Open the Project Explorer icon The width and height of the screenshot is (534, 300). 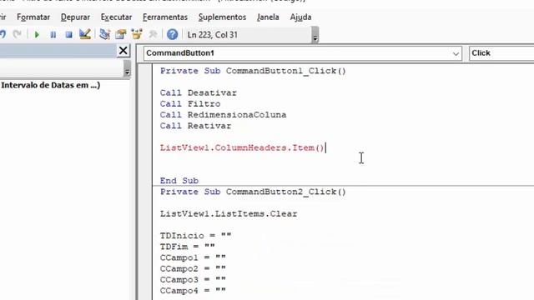[x=104, y=34]
